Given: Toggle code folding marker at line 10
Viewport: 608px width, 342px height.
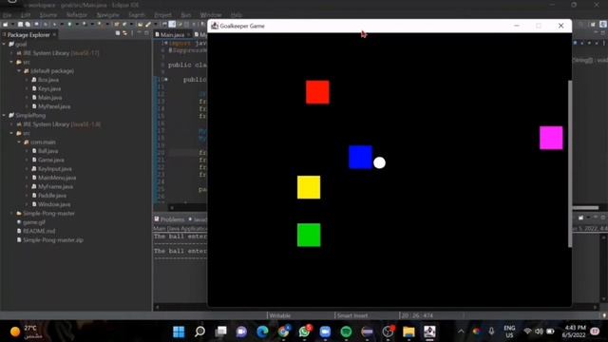Looking at the screenshot, I should tap(166, 79).
